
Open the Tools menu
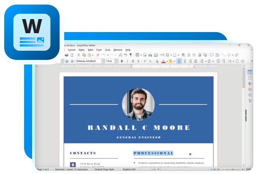point(108,50)
